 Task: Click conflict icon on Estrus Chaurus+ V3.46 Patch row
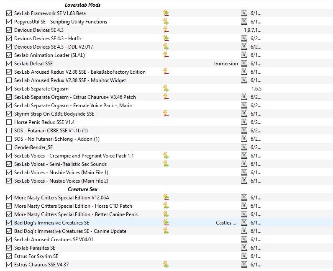pyautogui.click(x=166, y=97)
